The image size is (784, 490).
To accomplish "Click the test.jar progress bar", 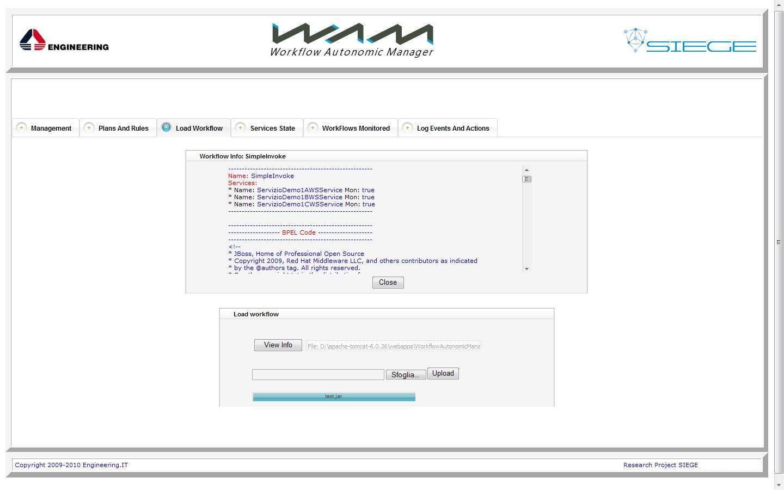I will pyautogui.click(x=333, y=396).
